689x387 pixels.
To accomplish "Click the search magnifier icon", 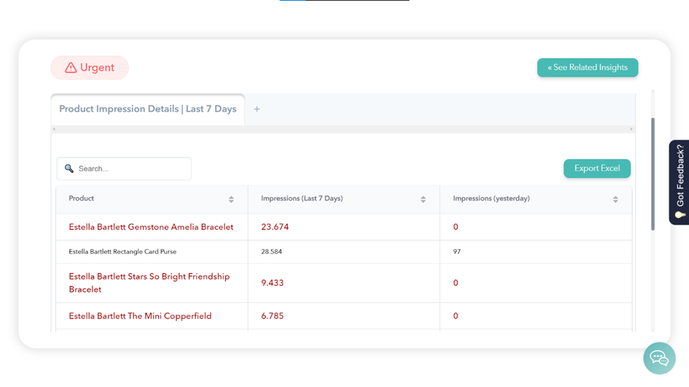I will (69, 168).
